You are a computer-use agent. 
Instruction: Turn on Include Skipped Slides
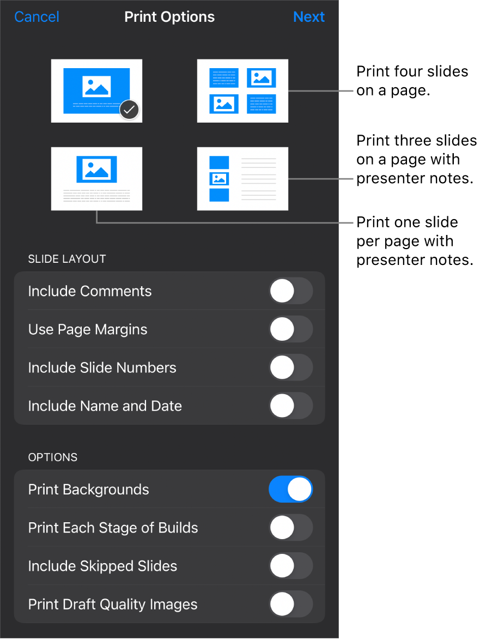pyautogui.click(x=291, y=566)
